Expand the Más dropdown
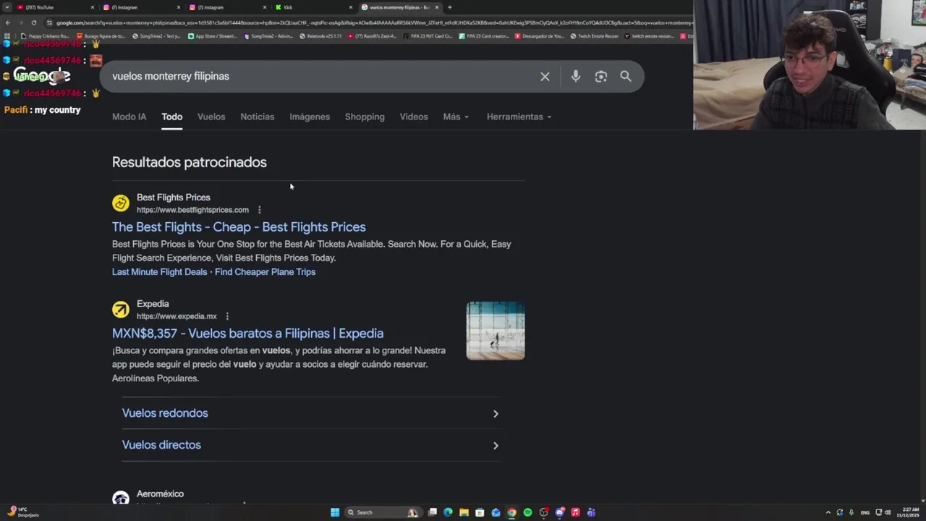 tap(456, 117)
